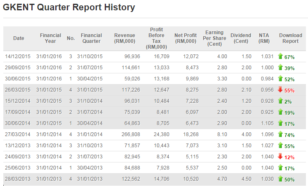Viewport: 308px width, 186px height.
Task: Click dividend value 2.10
Action: (x=247, y=90)
